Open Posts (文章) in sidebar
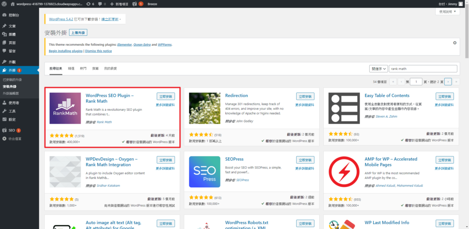The image size is (469, 229). point(19,26)
